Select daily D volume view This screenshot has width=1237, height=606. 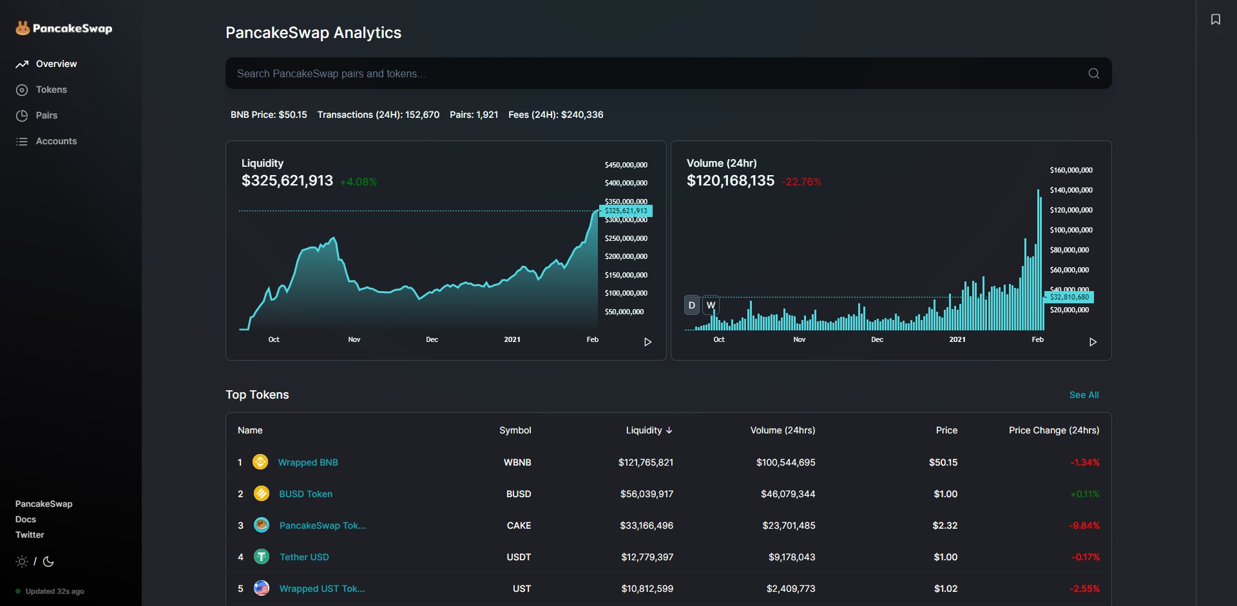[692, 305]
